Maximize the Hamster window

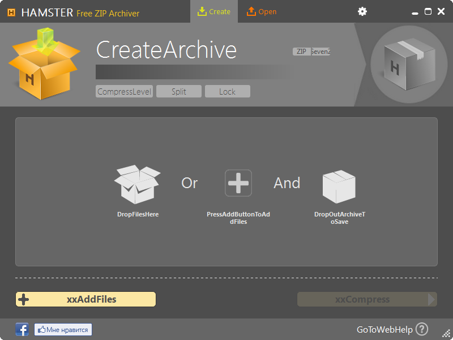428,11
